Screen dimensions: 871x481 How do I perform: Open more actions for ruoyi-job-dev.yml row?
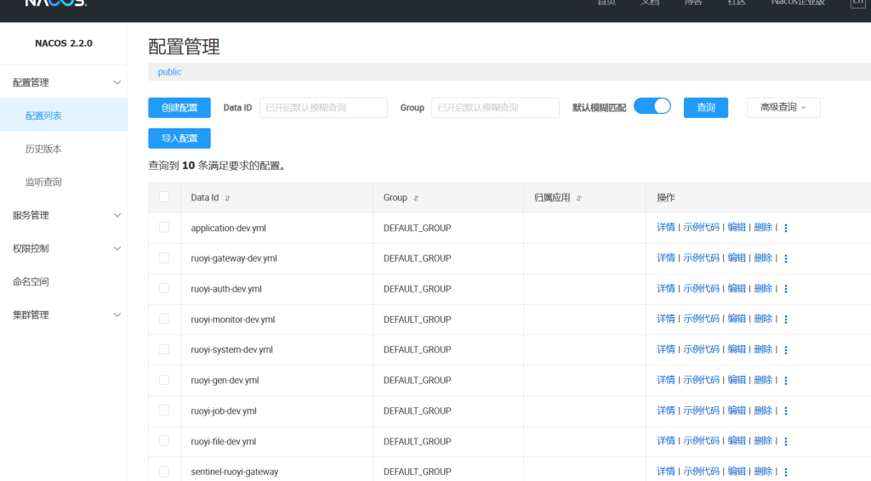click(x=785, y=411)
